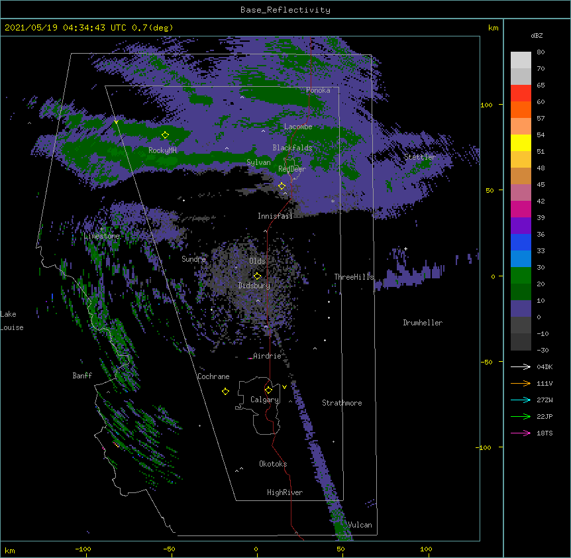Select the yellow diamond marker between Olds and Didsbury
Image resolution: width=571 pixels, height=558 pixels.
(x=257, y=276)
